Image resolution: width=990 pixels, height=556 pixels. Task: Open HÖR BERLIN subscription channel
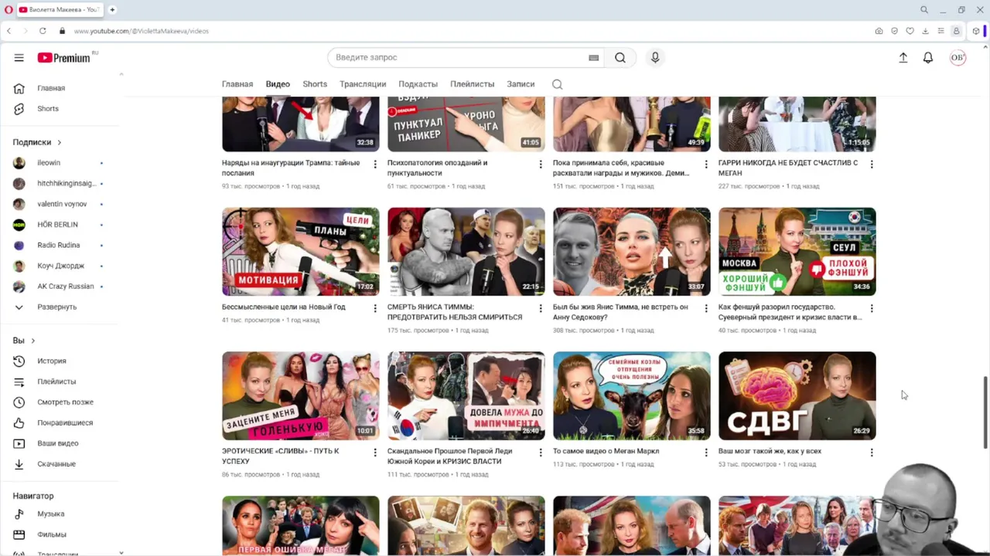[x=57, y=225]
